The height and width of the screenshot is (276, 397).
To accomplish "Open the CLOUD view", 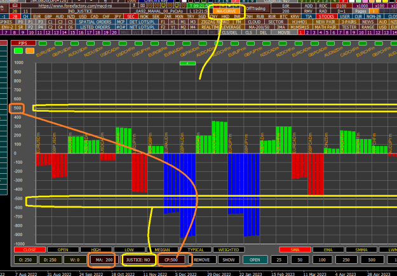I will click(x=255, y=22).
